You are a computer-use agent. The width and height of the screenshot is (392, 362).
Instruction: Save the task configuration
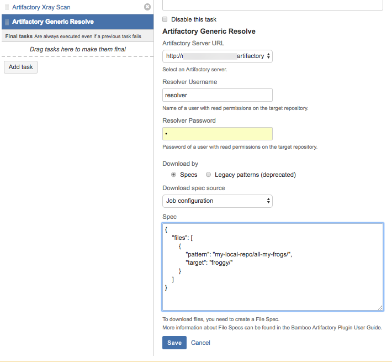point(174,343)
